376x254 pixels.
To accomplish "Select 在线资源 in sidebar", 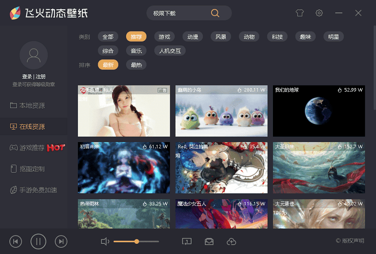I will pyautogui.click(x=34, y=127).
